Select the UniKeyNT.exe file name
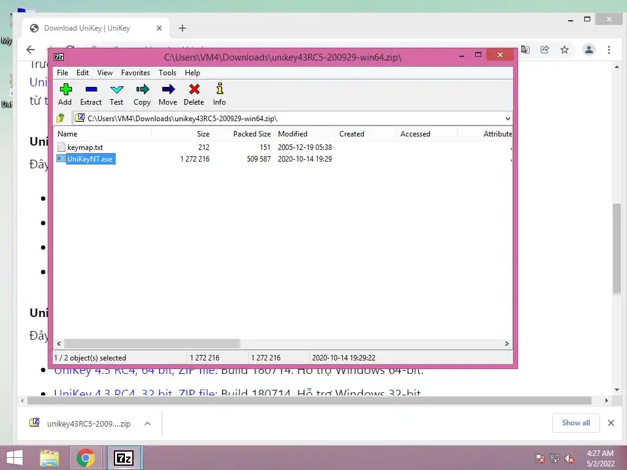Image resolution: width=627 pixels, height=470 pixels. pyautogui.click(x=90, y=159)
